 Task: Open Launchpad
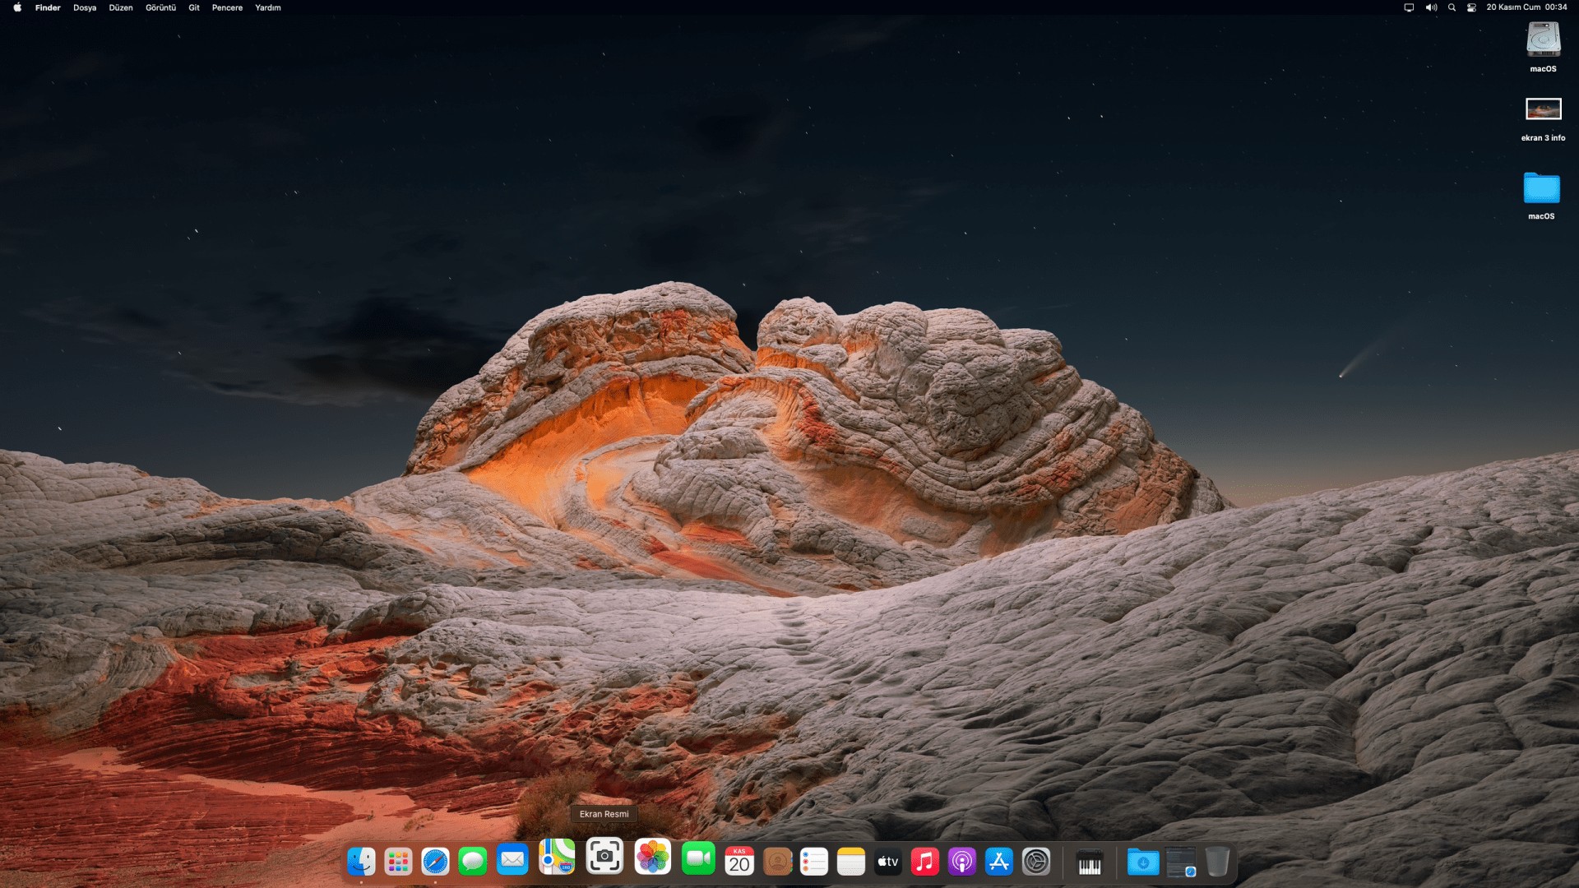coord(398,862)
